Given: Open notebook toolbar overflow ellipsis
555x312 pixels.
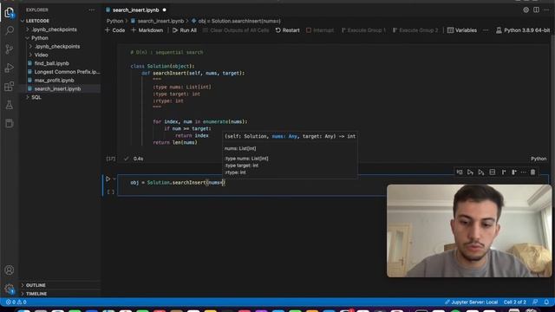Looking at the screenshot, I should (486, 30).
